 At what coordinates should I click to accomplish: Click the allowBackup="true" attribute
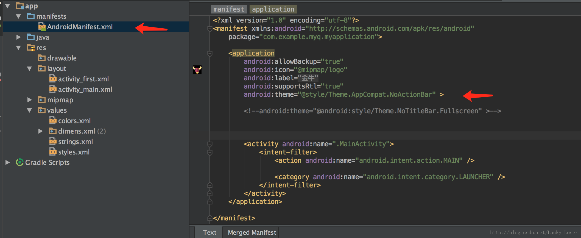click(294, 62)
